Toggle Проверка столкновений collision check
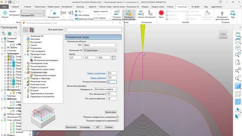Image resolution: width=242 pixels, height=136 pixels. pyautogui.click(x=129, y=15)
